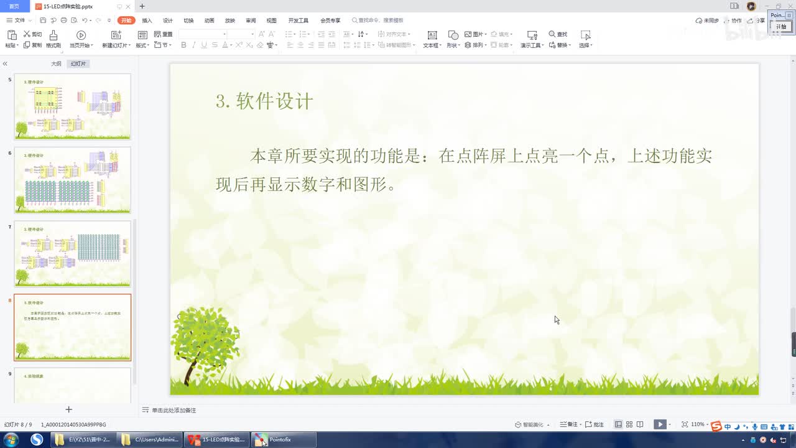
Task: Activate the Format Painter brush
Action: [x=53, y=35]
